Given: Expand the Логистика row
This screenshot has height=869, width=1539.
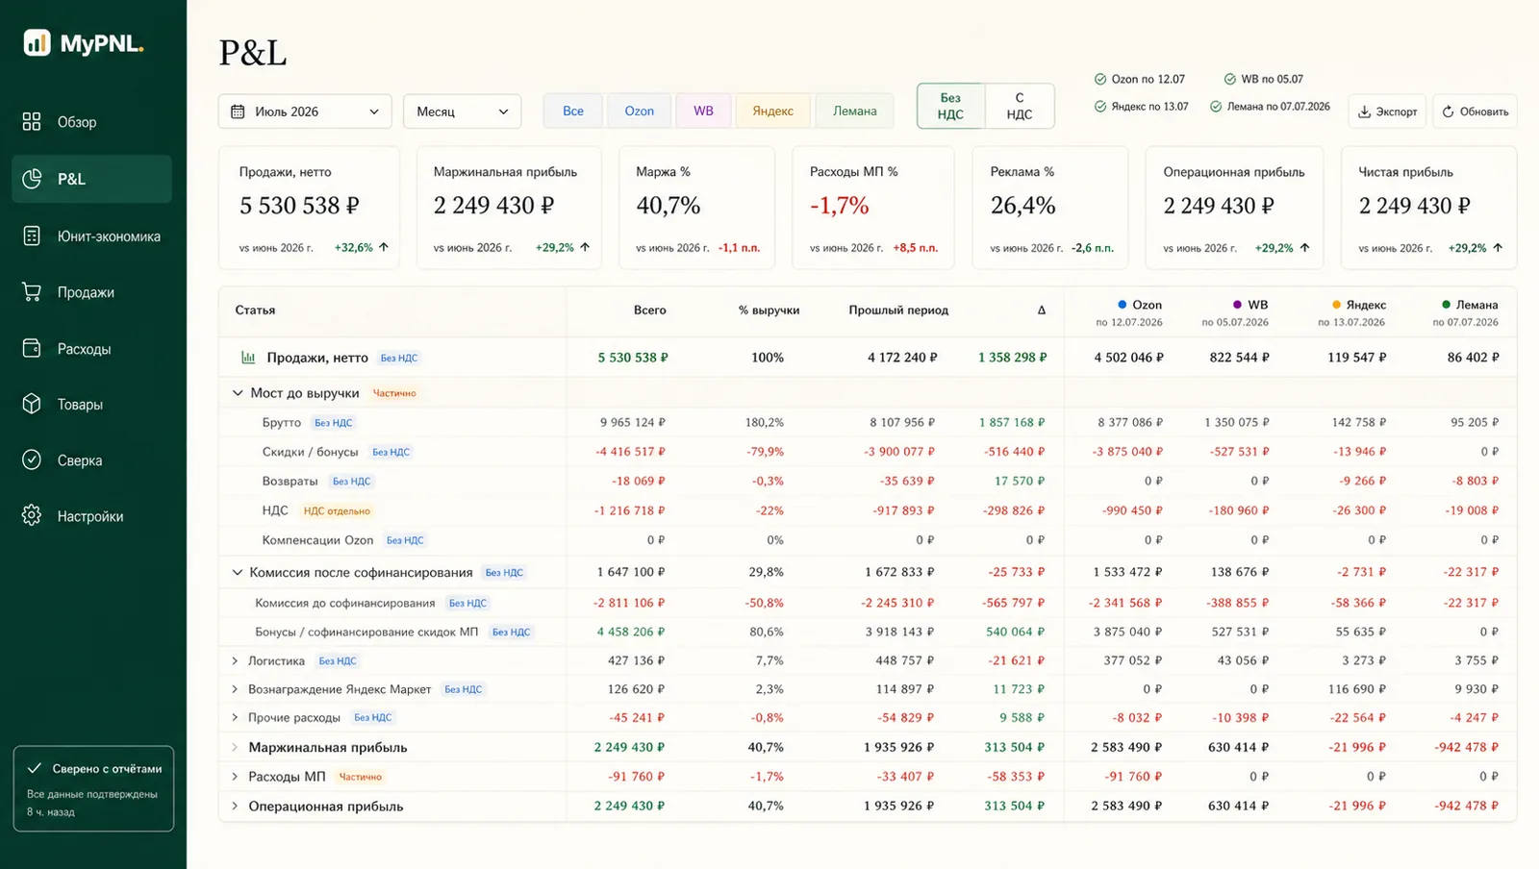Looking at the screenshot, I should point(235,660).
